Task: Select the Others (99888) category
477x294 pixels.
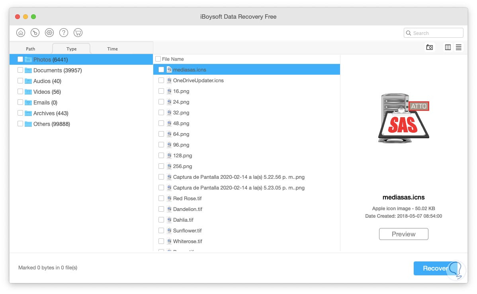Action: 81,124
